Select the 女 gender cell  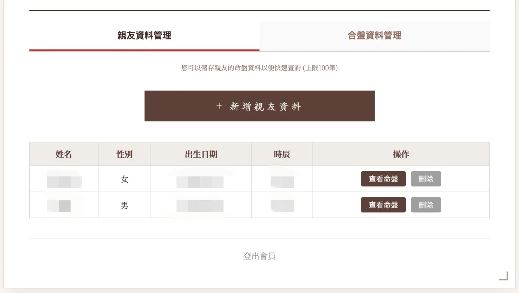click(x=125, y=179)
